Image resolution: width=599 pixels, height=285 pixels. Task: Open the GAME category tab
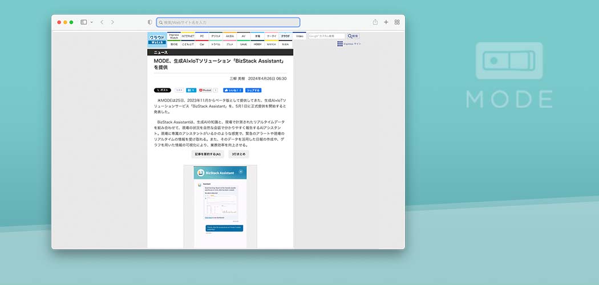tap(244, 44)
